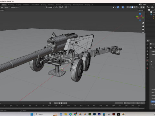155x116 pixels.
Task: Open the overlays options dropdown arrow
Action: [125, 7]
